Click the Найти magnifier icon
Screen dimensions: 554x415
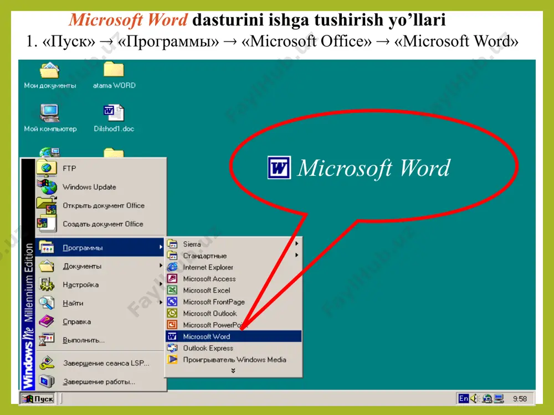point(47,303)
